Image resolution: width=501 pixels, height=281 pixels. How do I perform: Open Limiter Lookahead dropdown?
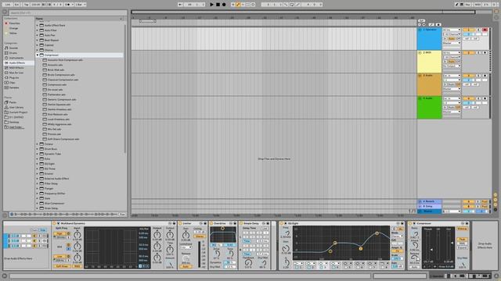(x=186, y=247)
